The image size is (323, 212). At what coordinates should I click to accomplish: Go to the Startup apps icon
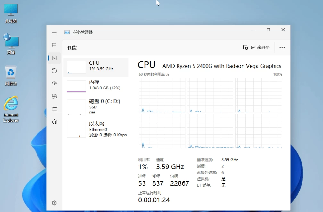(54, 83)
